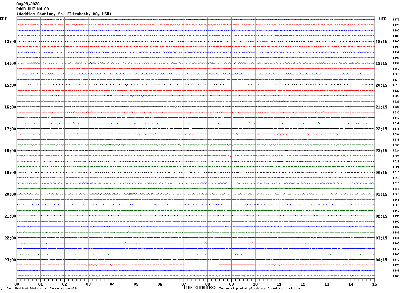Viewport: 401px width, 293px height.
Task: Click minute 15 on the time axis
Action: pyautogui.click(x=374, y=284)
